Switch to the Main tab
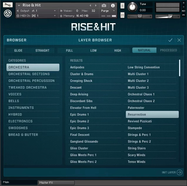The width and height of the screenshot is (187, 186). (x=19, y=182)
